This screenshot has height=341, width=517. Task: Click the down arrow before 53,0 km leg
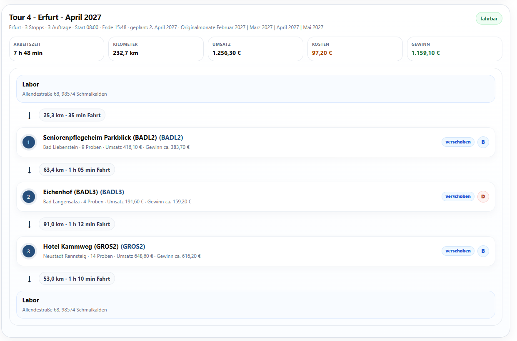pyautogui.click(x=29, y=279)
